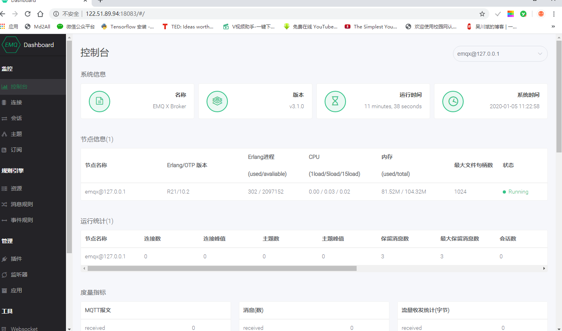Click the 连接 sidebar icon
The image size is (562, 331).
click(4, 102)
